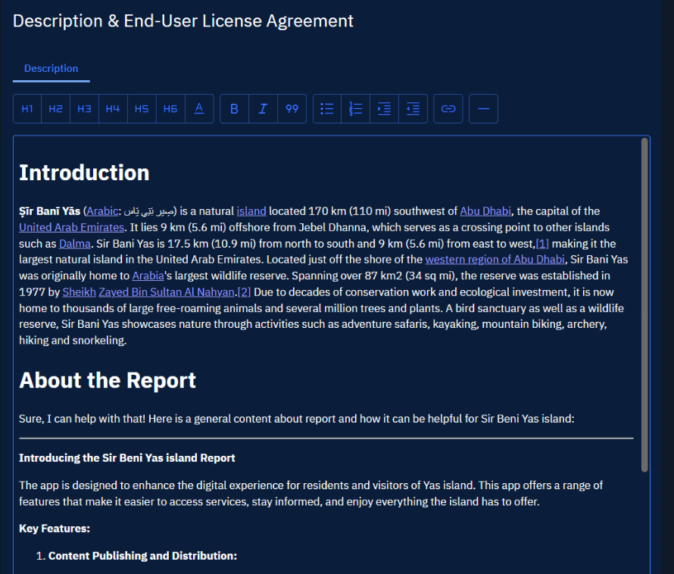Switch to the Description tab

pos(51,68)
